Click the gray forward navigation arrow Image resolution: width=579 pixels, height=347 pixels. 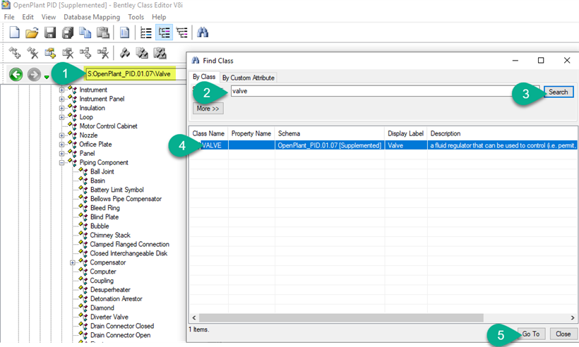(x=34, y=75)
